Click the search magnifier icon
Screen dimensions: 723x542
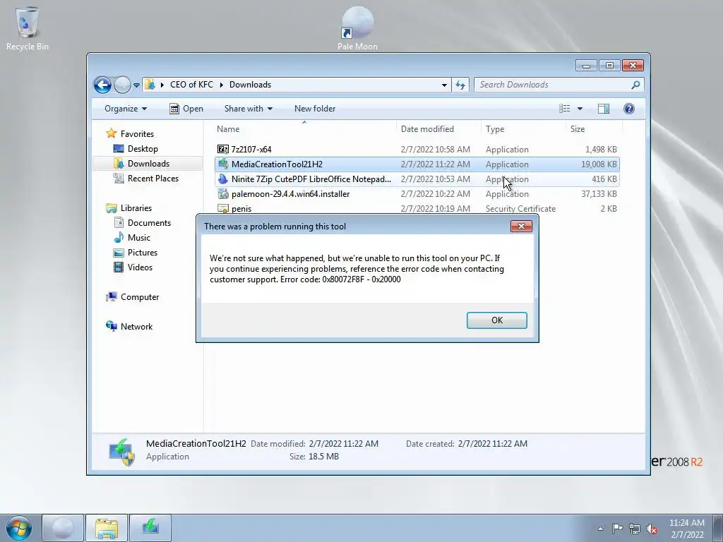(x=635, y=85)
